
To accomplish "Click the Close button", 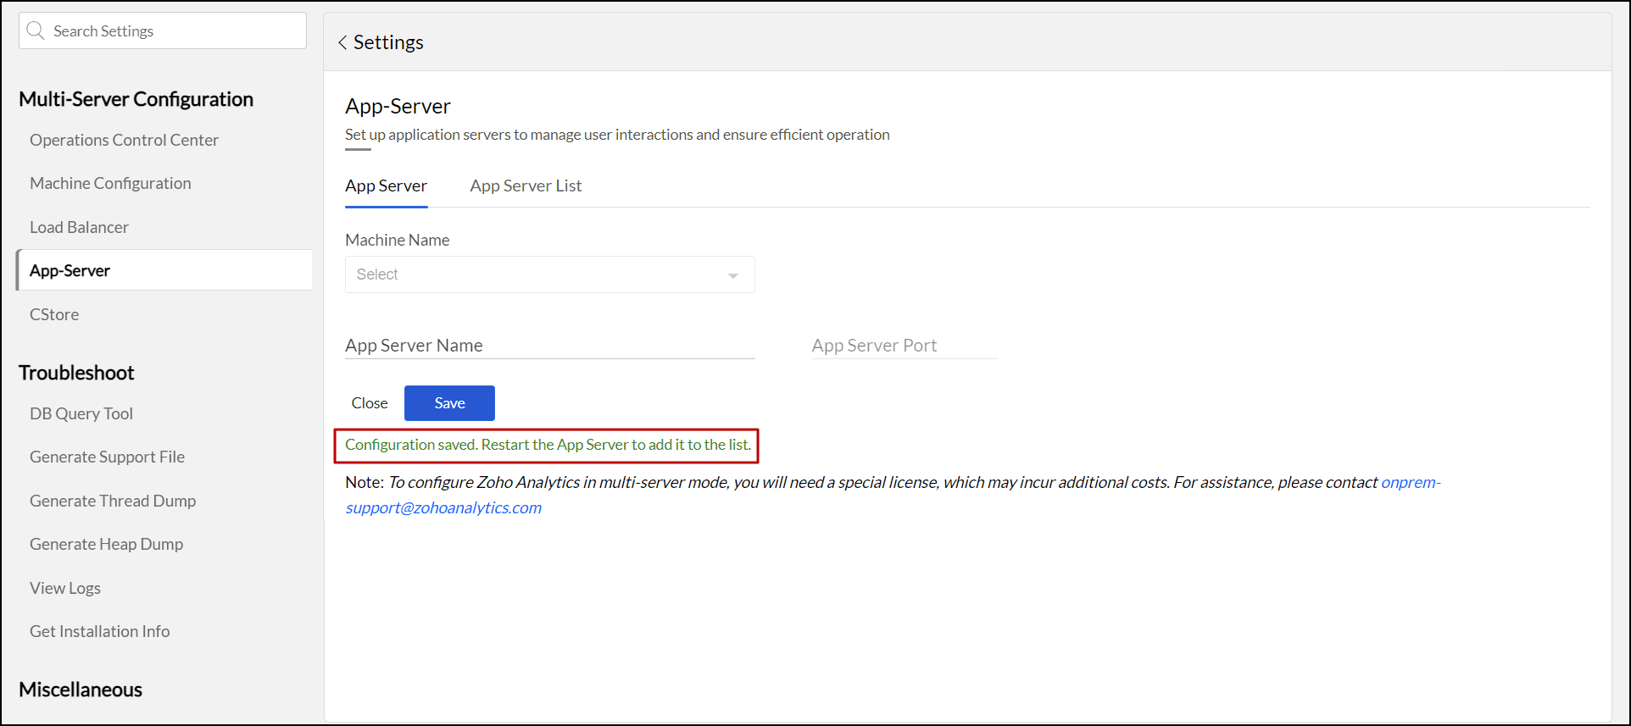I will click(370, 403).
